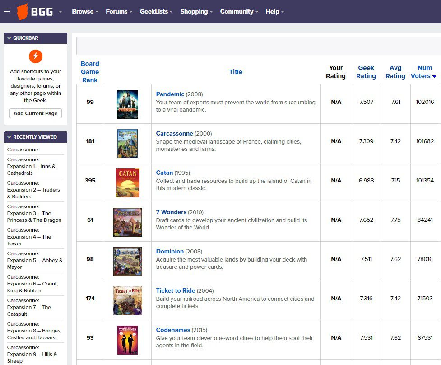Open the Forums menu
The height and width of the screenshot is (365, 441).
[x=119, y=12]
